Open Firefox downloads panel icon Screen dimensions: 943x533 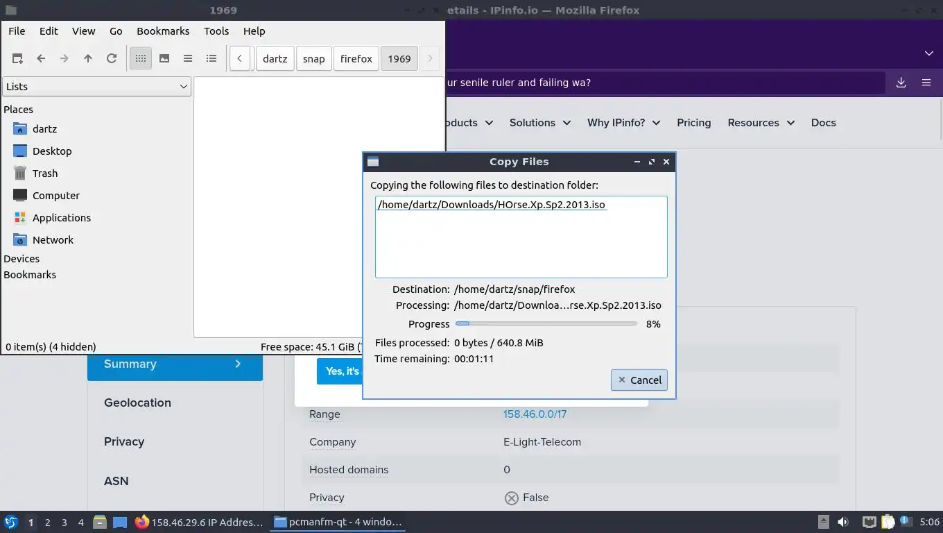click(x=901, y=83)
